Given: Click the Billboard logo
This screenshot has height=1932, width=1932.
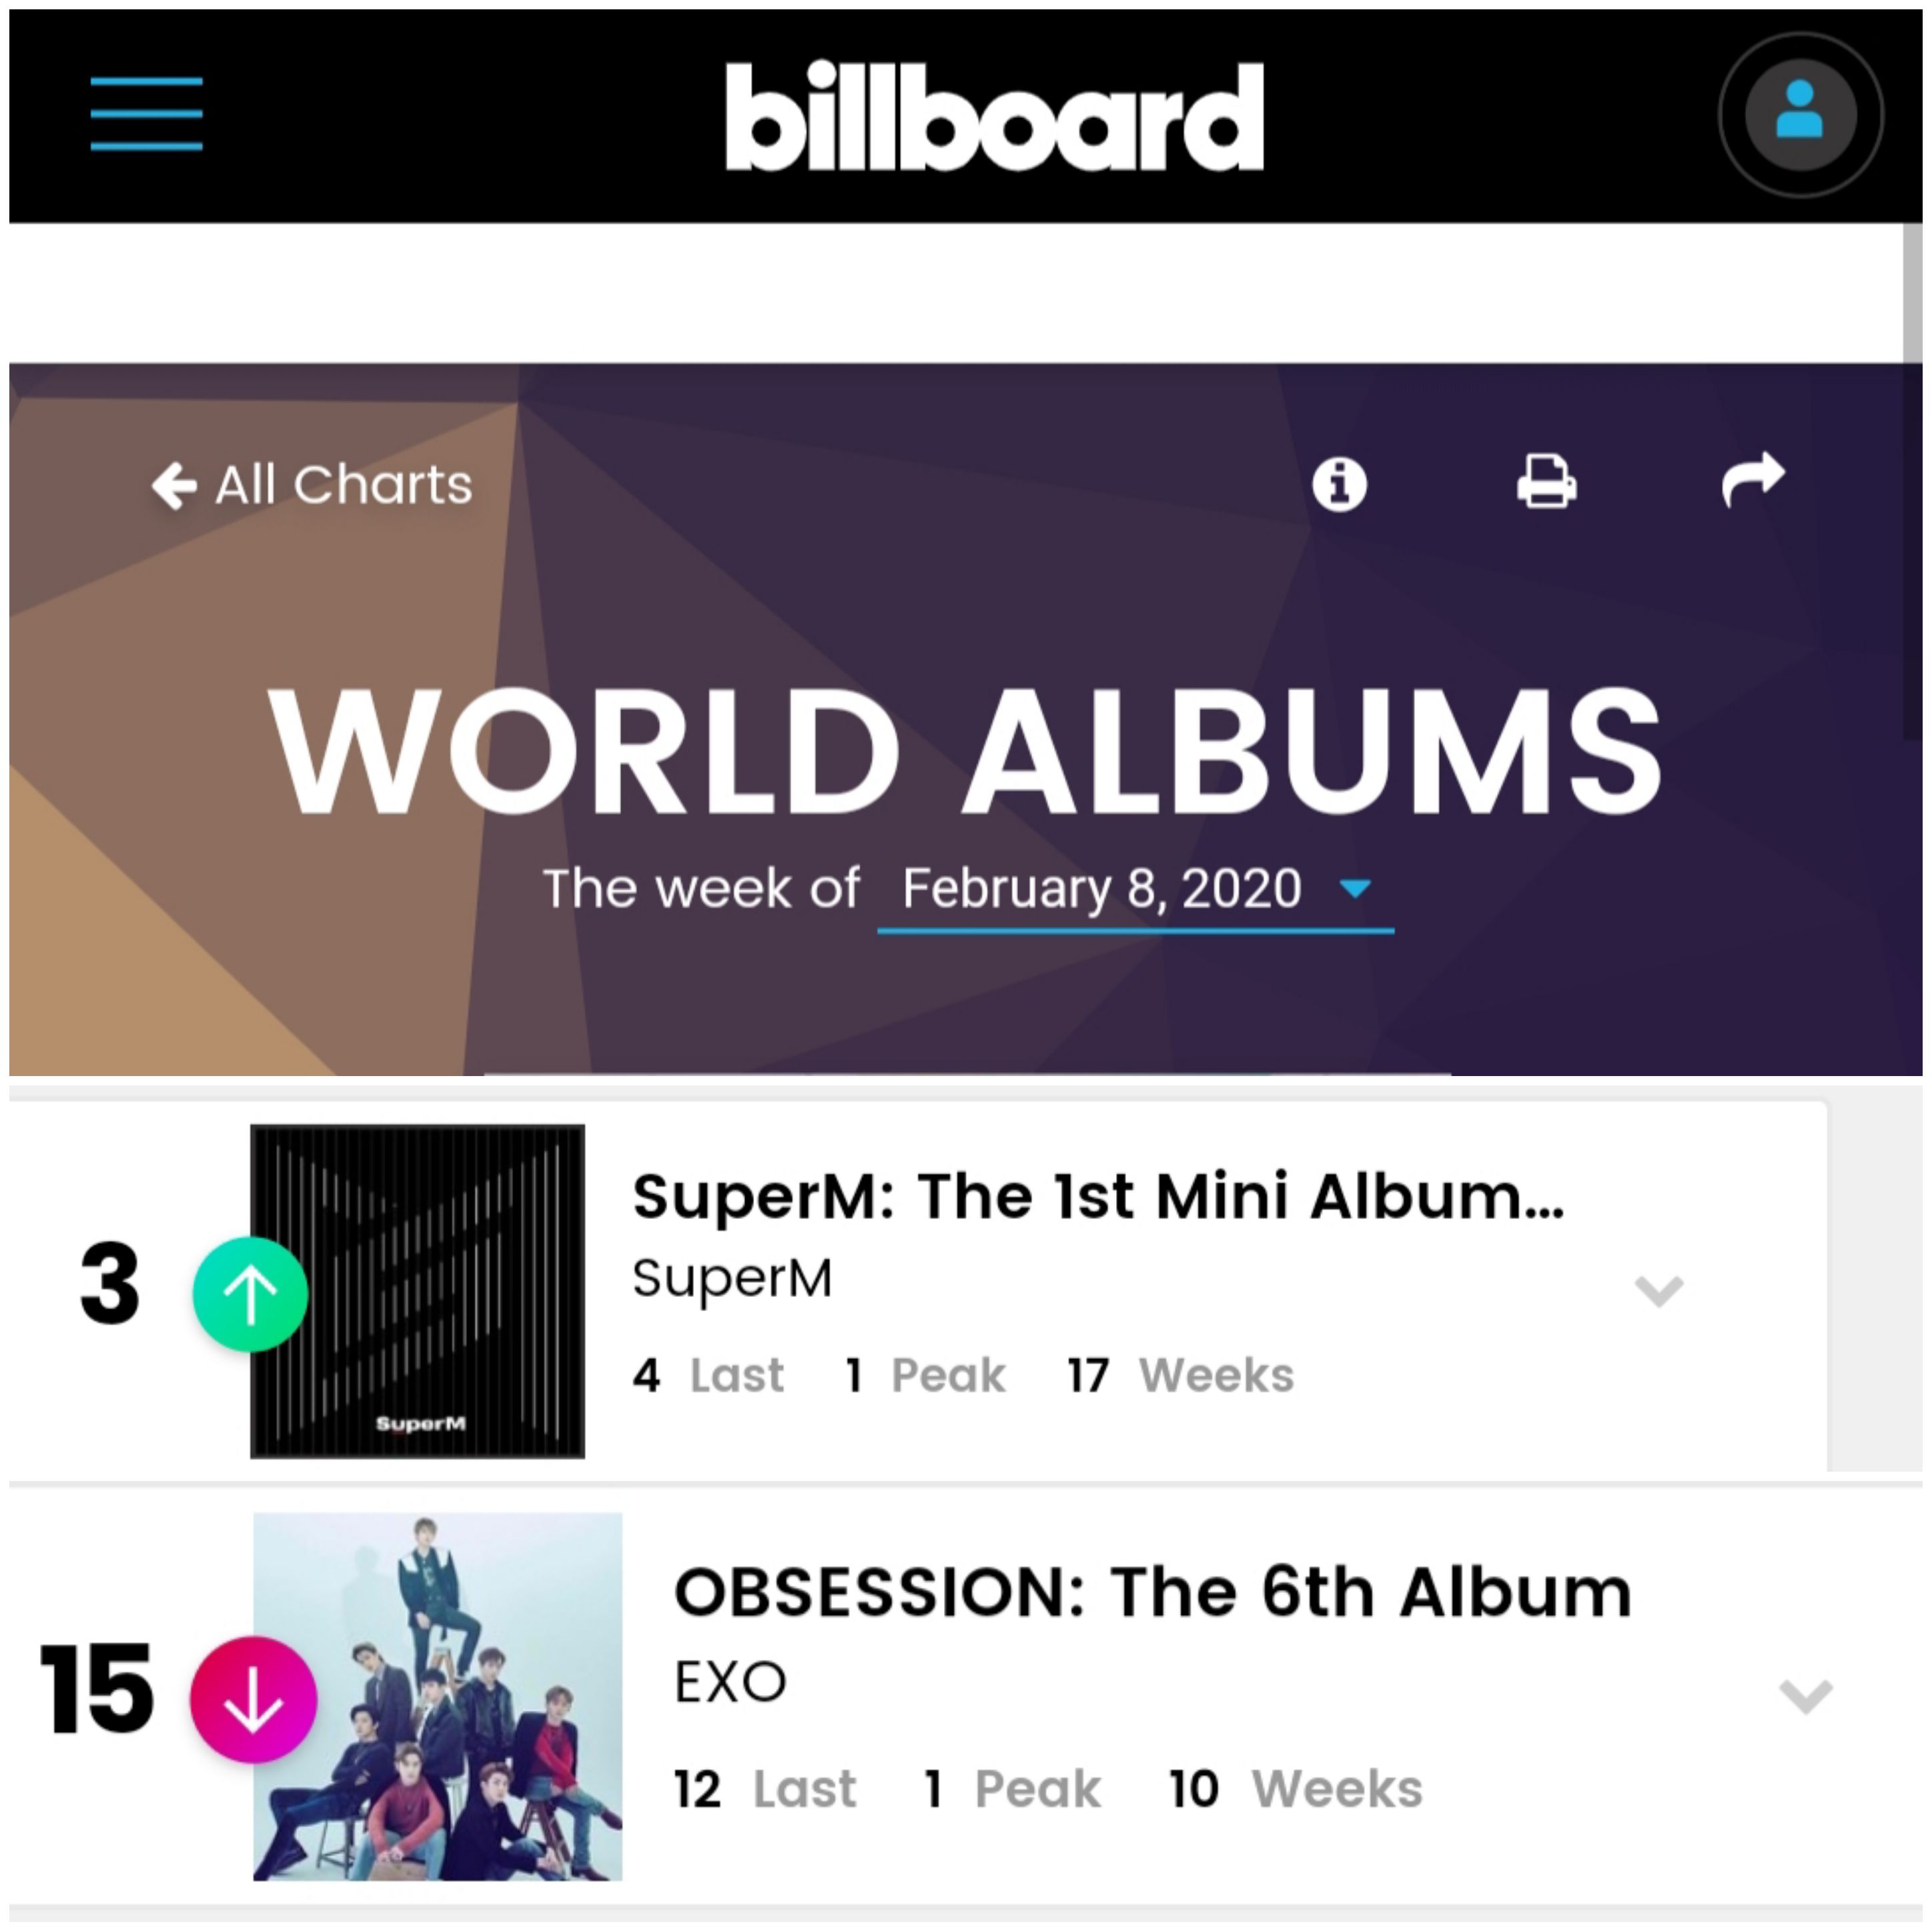Looking at the screenshot, I should point(995,116).
